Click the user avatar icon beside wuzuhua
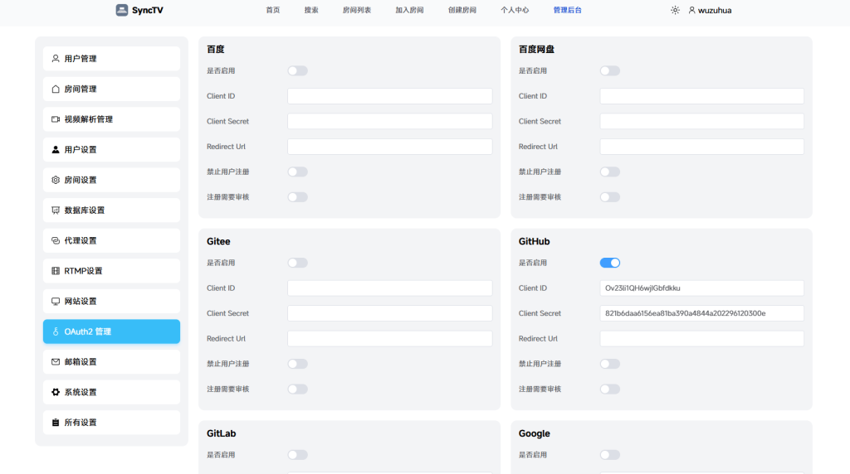The image size is (850, 474). point(691,10)
